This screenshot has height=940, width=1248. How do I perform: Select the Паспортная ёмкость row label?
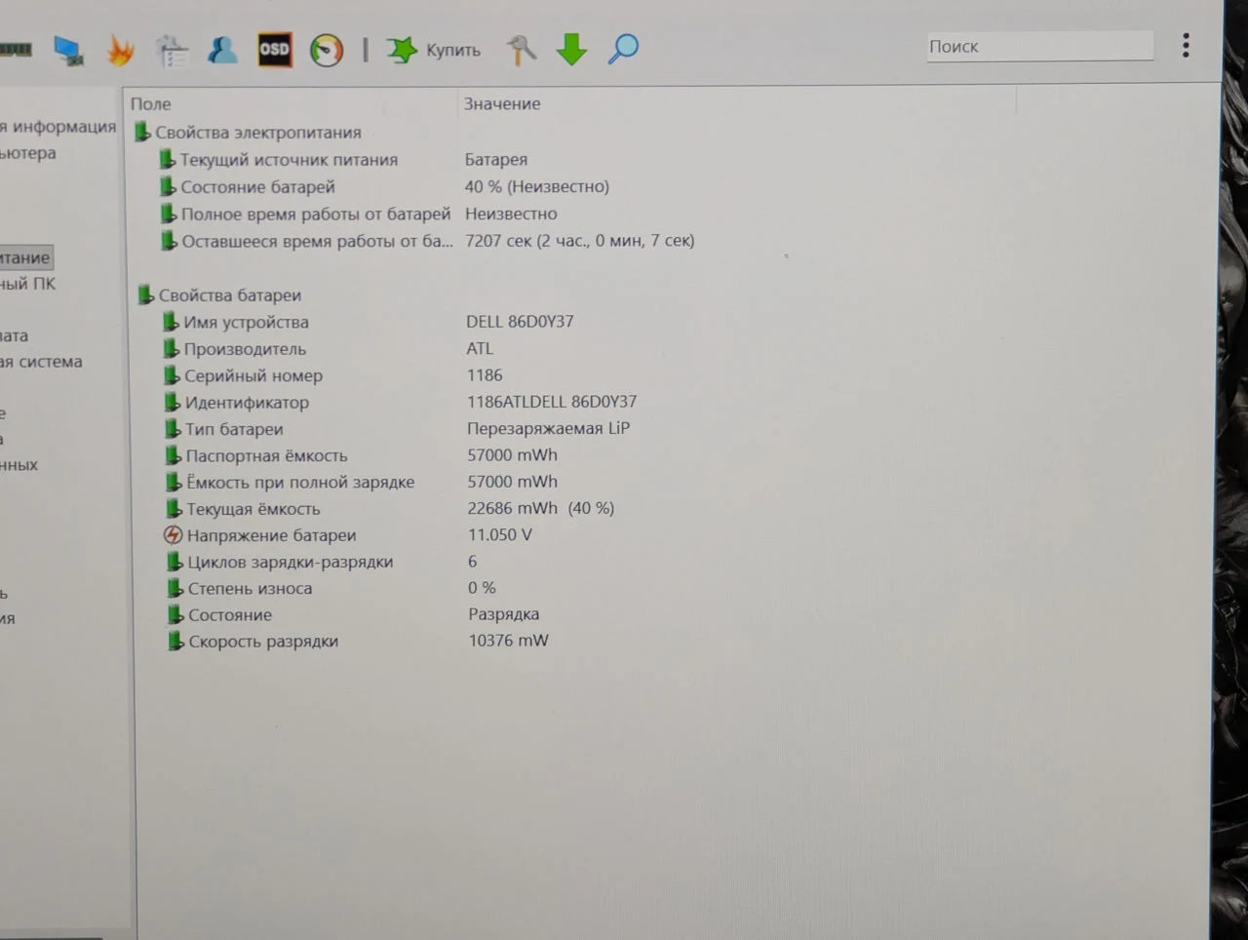[266, 455]
